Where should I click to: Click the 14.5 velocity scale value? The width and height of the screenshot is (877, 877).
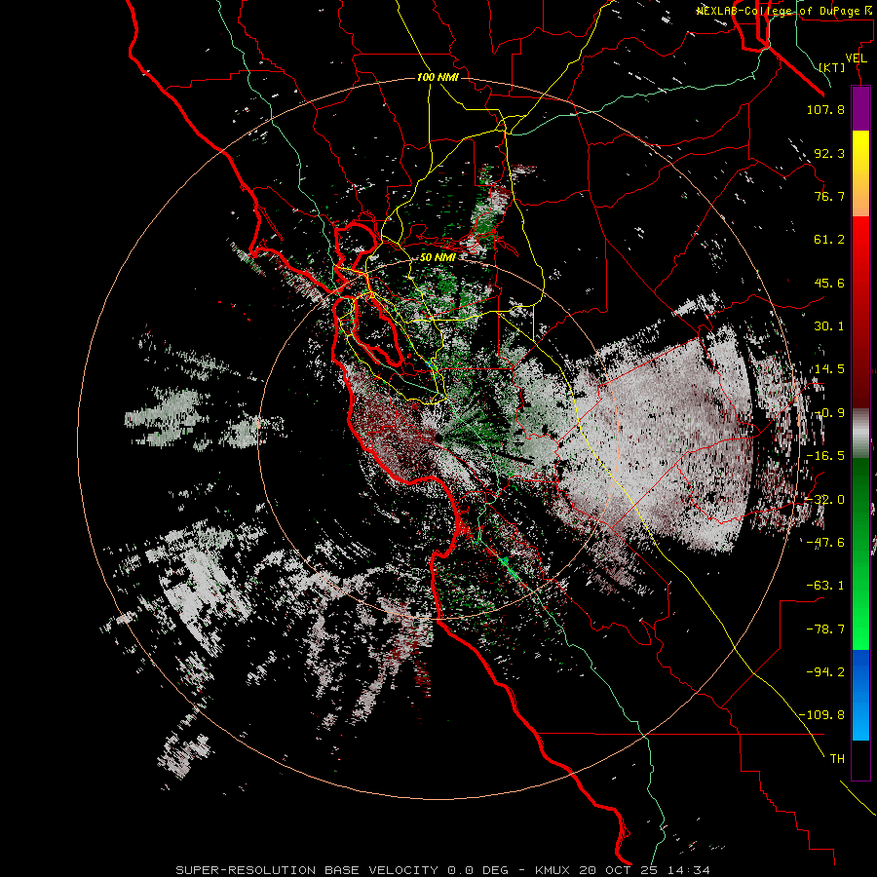coord(829,369)
